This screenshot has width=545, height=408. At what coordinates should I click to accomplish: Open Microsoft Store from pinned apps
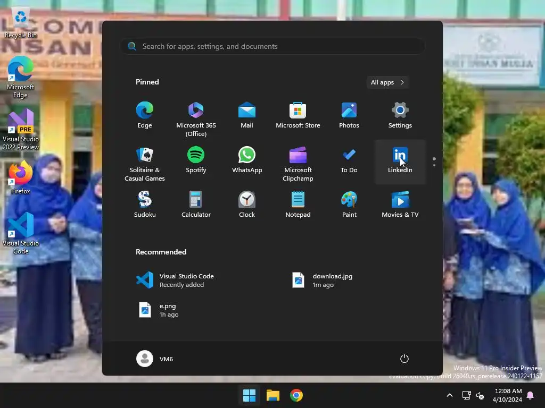click(298, 116)
